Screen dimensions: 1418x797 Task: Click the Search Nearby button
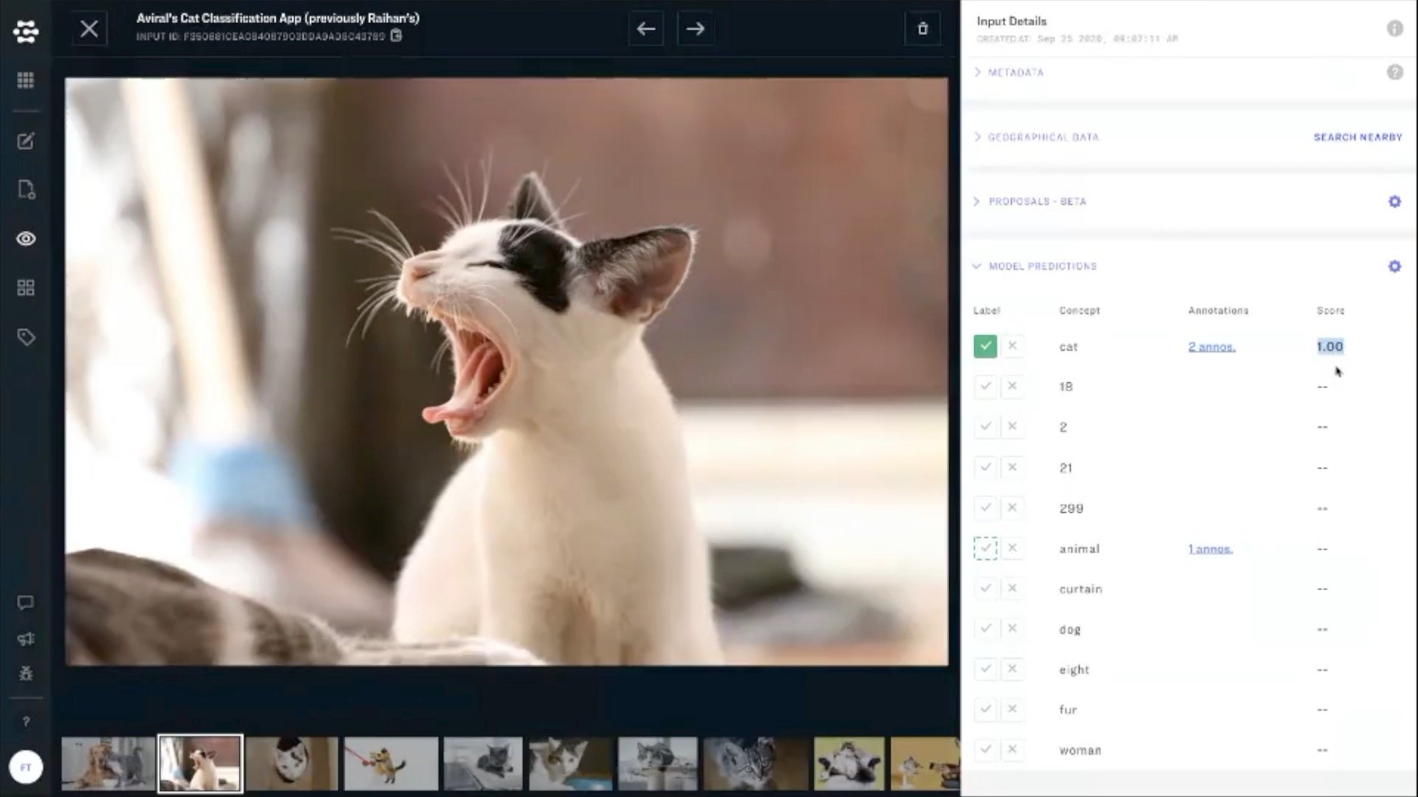(1357, 137)
